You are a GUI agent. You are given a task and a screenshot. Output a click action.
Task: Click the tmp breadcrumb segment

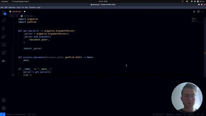[12, 16]
